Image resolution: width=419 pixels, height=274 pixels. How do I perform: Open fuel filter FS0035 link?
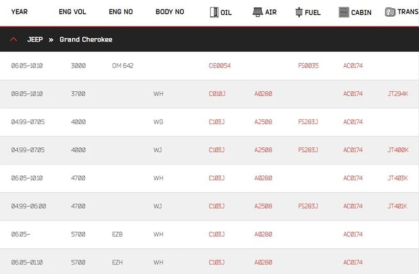point(308,66)
